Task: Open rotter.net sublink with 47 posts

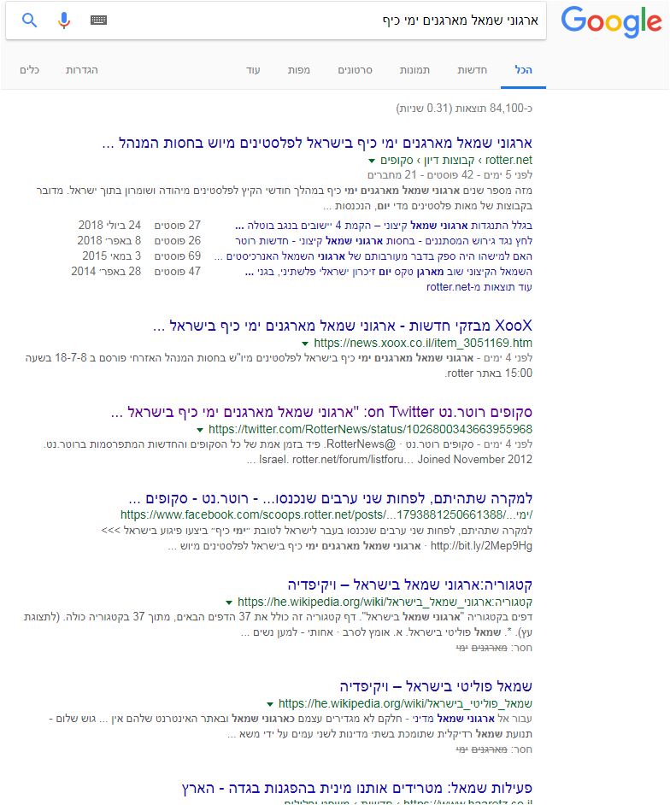Action: pyautogui.click(x=389, y=272)
